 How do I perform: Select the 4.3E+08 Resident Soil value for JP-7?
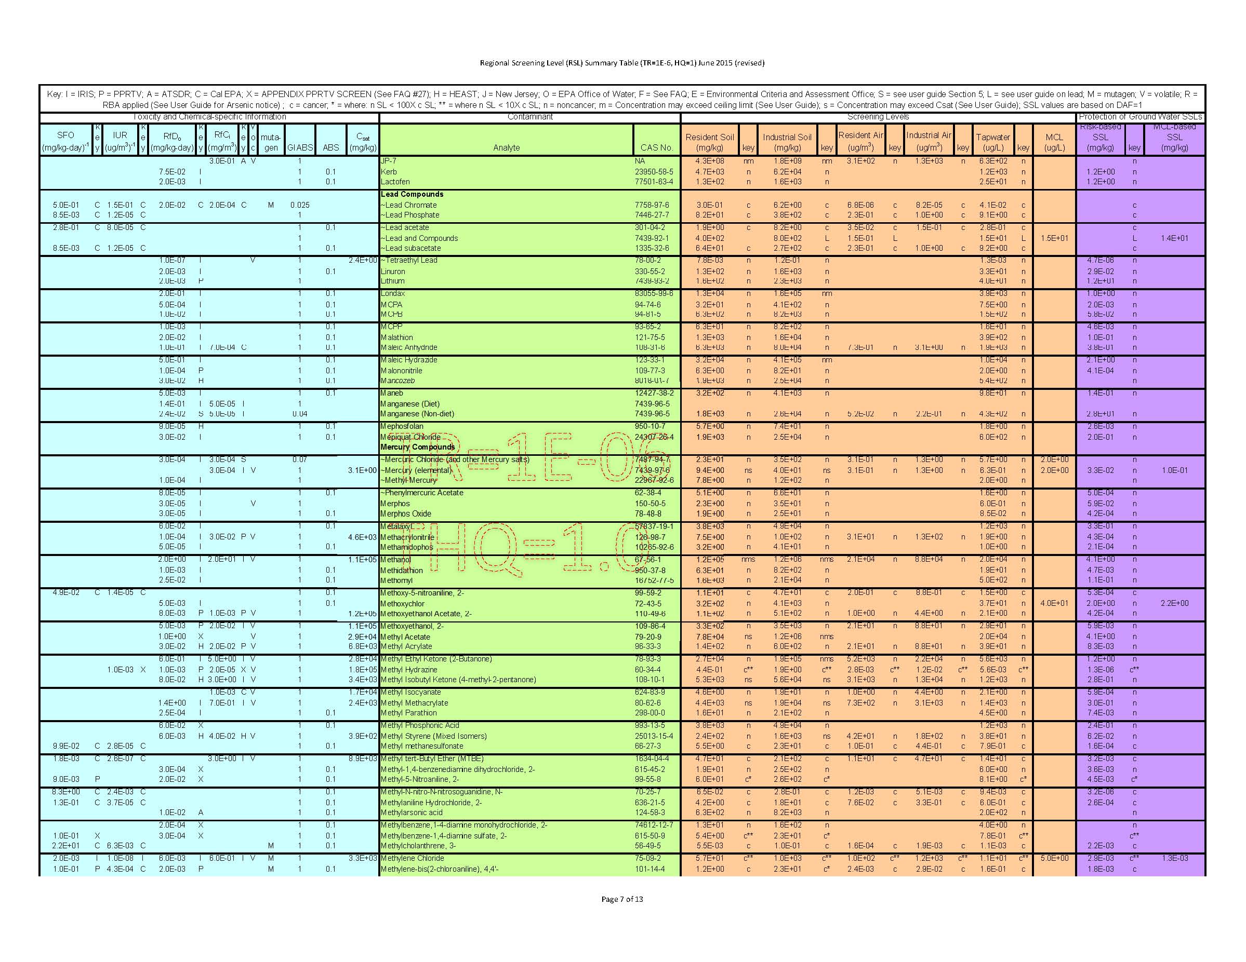(710, 161)
